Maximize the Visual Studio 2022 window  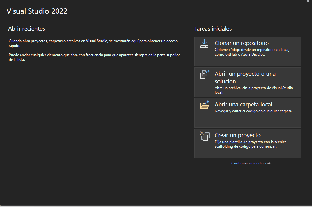pos(296,1)
